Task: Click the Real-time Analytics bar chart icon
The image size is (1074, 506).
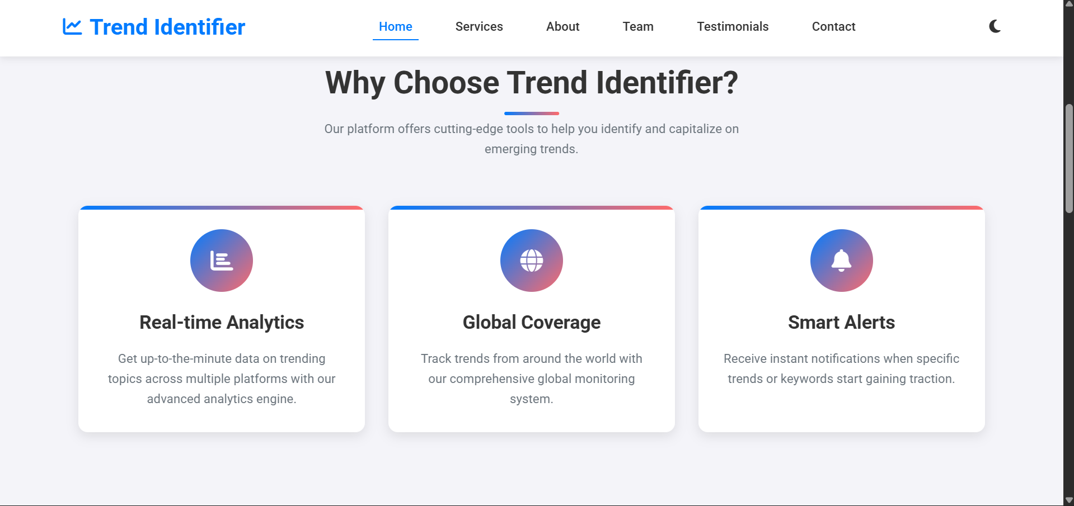Action: [222, 261]
